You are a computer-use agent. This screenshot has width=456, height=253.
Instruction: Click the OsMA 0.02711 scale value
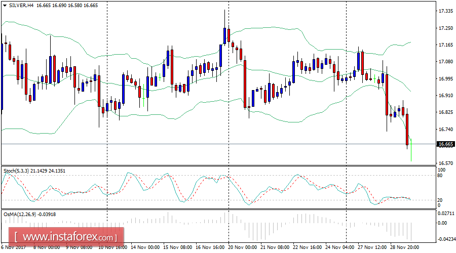click(446, 214)
